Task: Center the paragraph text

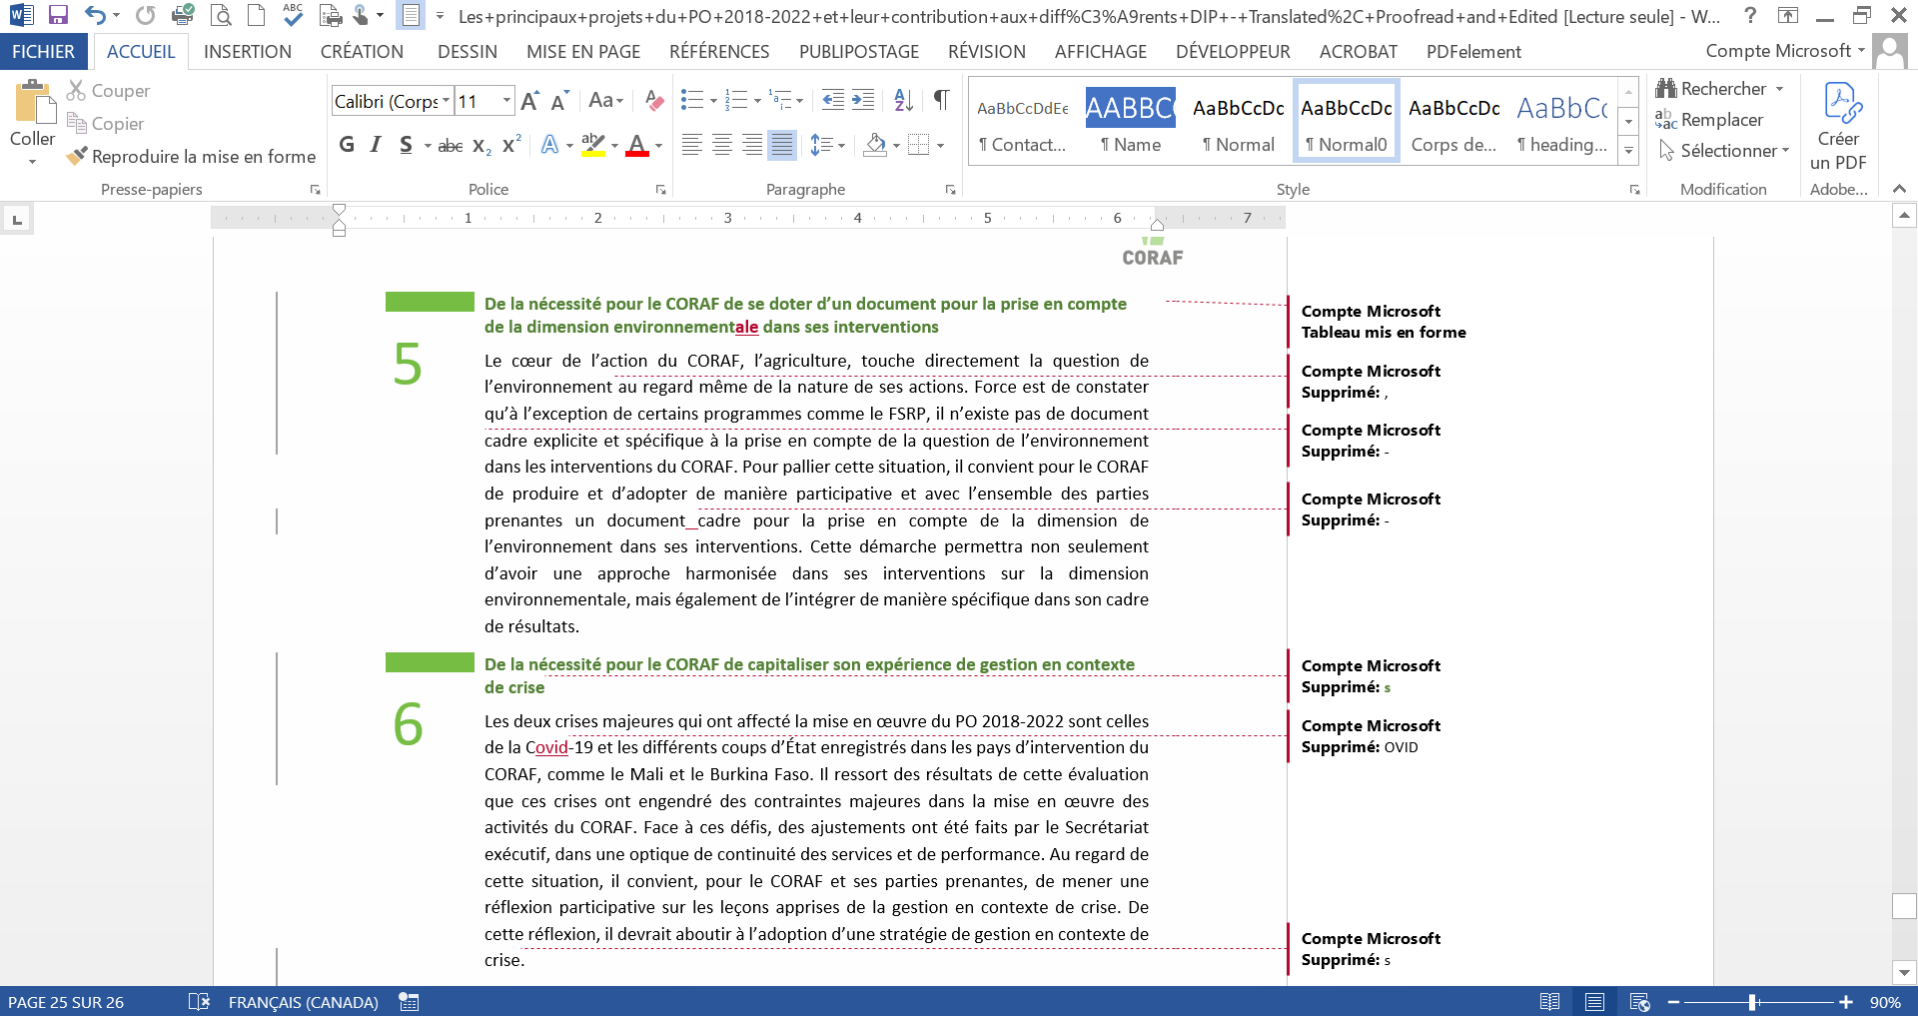Action: point(721,145)
